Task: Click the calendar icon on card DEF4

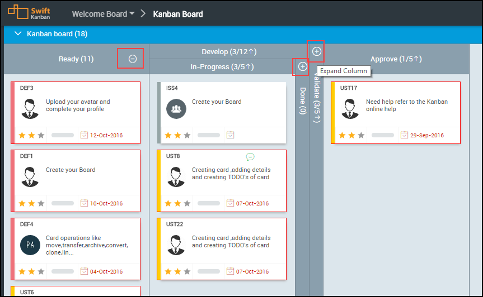Action: (x=84, y=271)
